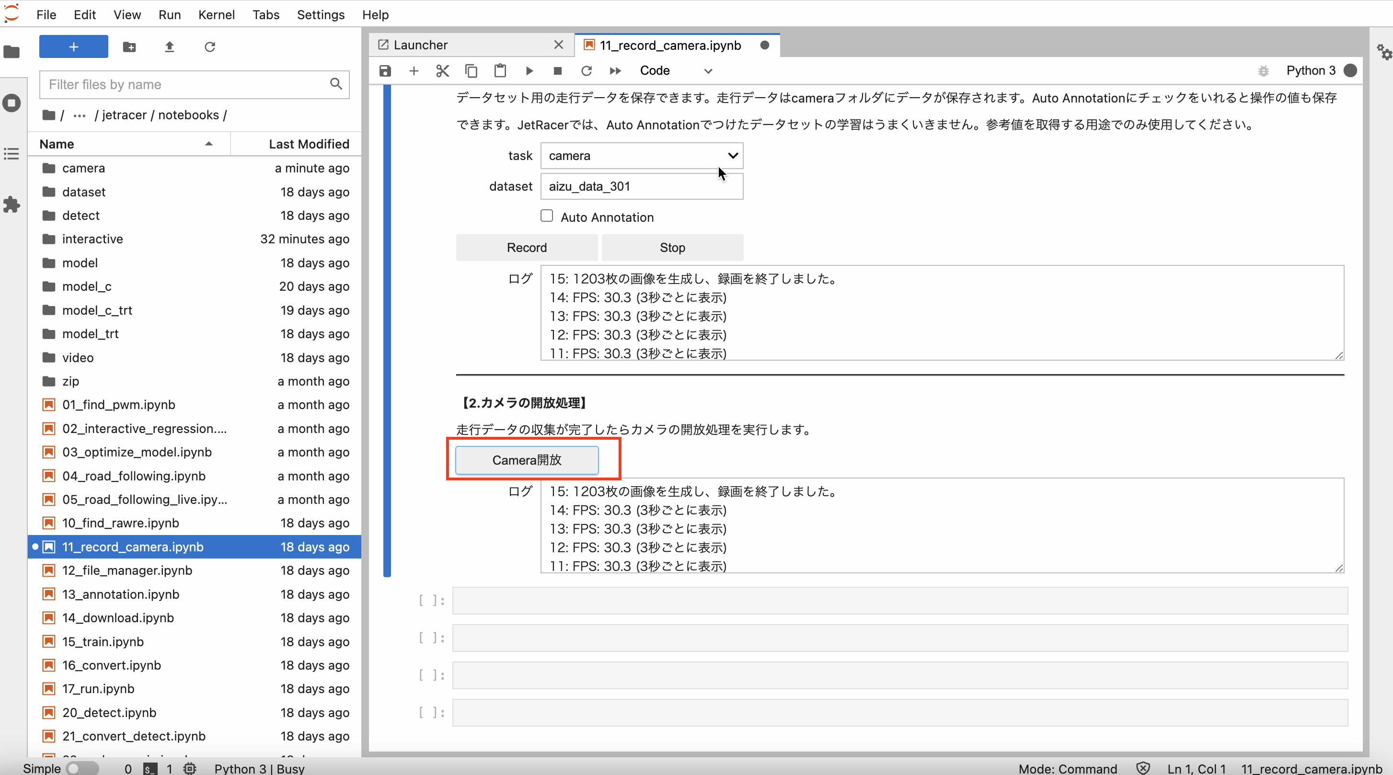Viewport: 1393px width, 775px height.
Task: Copy the selected cell
Action: (x=471, y=71)
